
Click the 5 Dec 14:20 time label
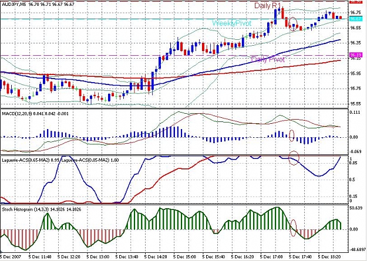pos(156,257)
